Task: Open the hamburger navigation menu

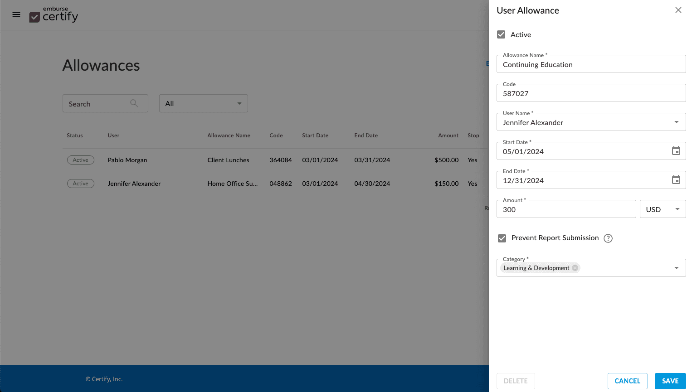Action: pos(16,15)
